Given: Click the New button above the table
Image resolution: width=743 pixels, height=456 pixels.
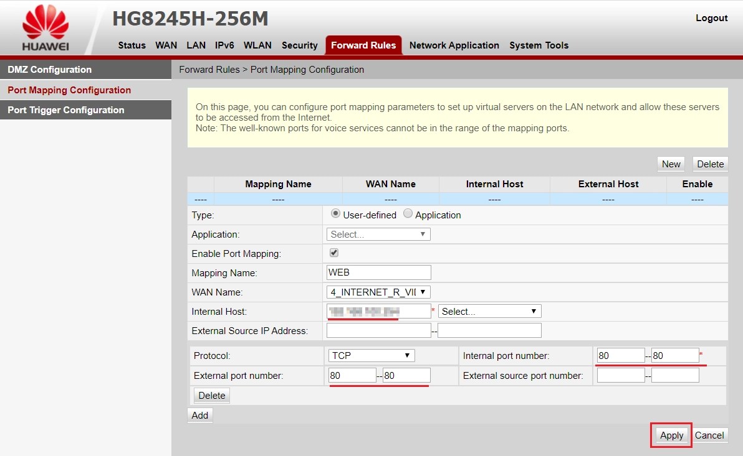Looking at the screenshot, I should pyautogui.click(x=670, y=164).
